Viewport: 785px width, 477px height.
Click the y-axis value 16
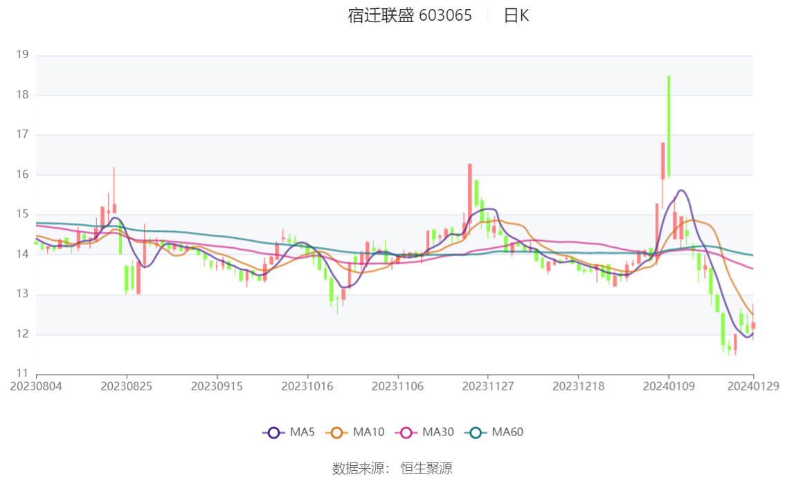tap(22, 174)
